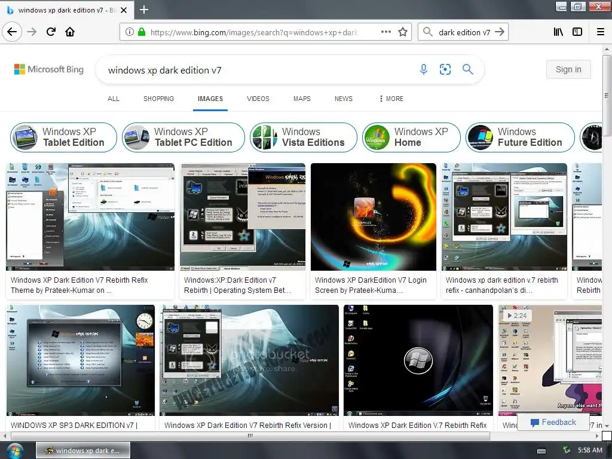Select the 'windows xp dark e...' taskbar button

click(82, 451)
